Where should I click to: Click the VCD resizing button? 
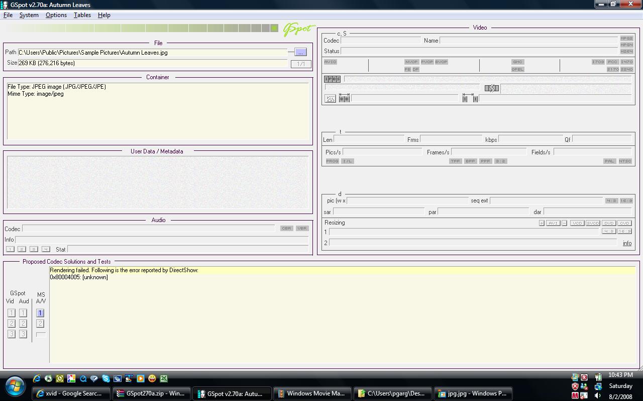[x=577, y=223]
